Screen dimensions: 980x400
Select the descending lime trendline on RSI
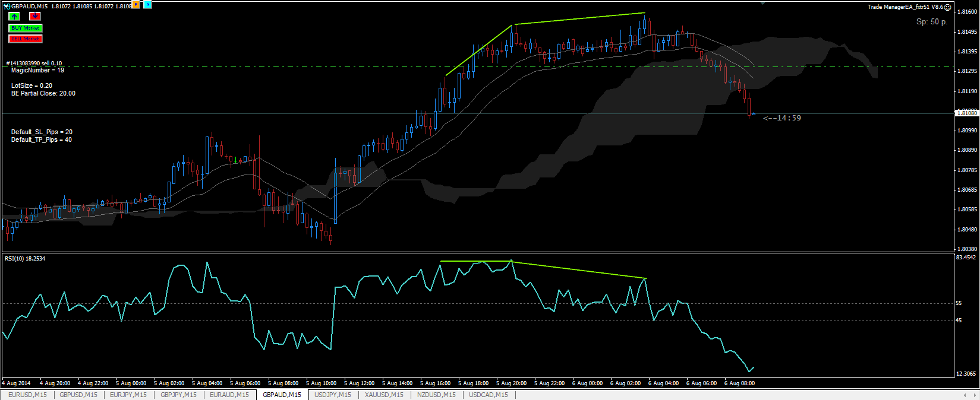[579, 269]
